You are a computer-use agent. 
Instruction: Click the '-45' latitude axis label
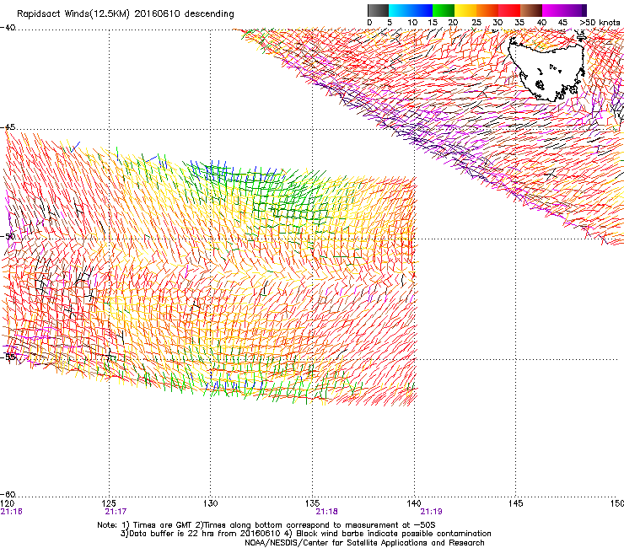(8, 127)
